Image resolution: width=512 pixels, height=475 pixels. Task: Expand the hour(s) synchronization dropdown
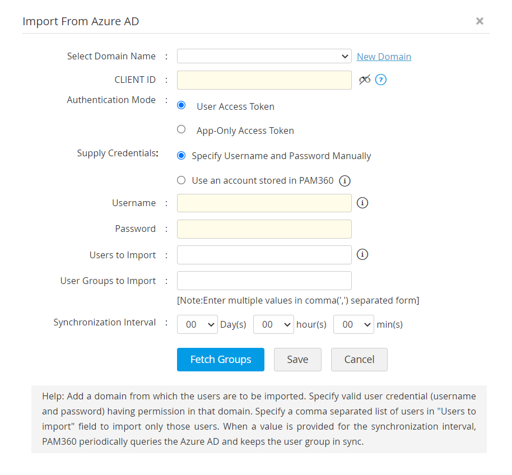click(x=273, y=324)
